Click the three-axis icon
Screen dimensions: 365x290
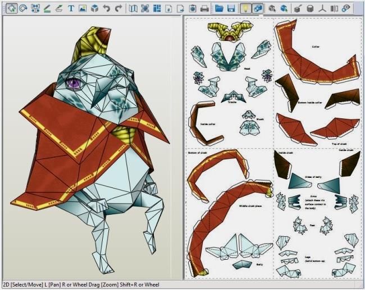click(322, 9)
